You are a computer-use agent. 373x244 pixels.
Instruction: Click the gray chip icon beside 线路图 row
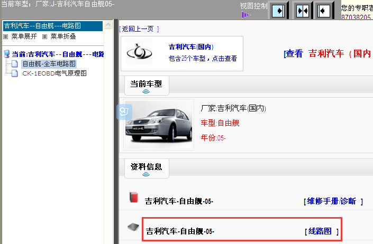pos(133,227)
